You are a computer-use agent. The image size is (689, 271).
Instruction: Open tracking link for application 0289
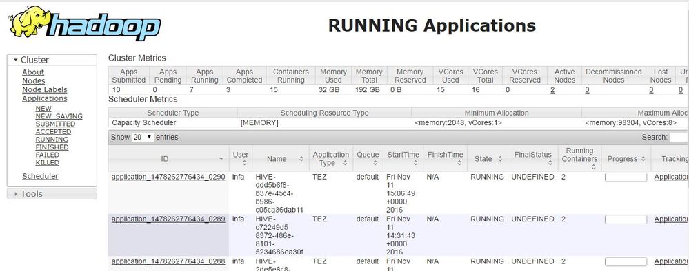(x=671, y=219)
